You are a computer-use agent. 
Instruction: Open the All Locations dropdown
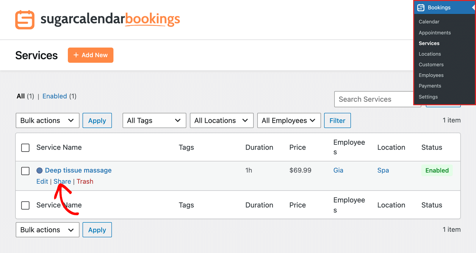[222, 120]
